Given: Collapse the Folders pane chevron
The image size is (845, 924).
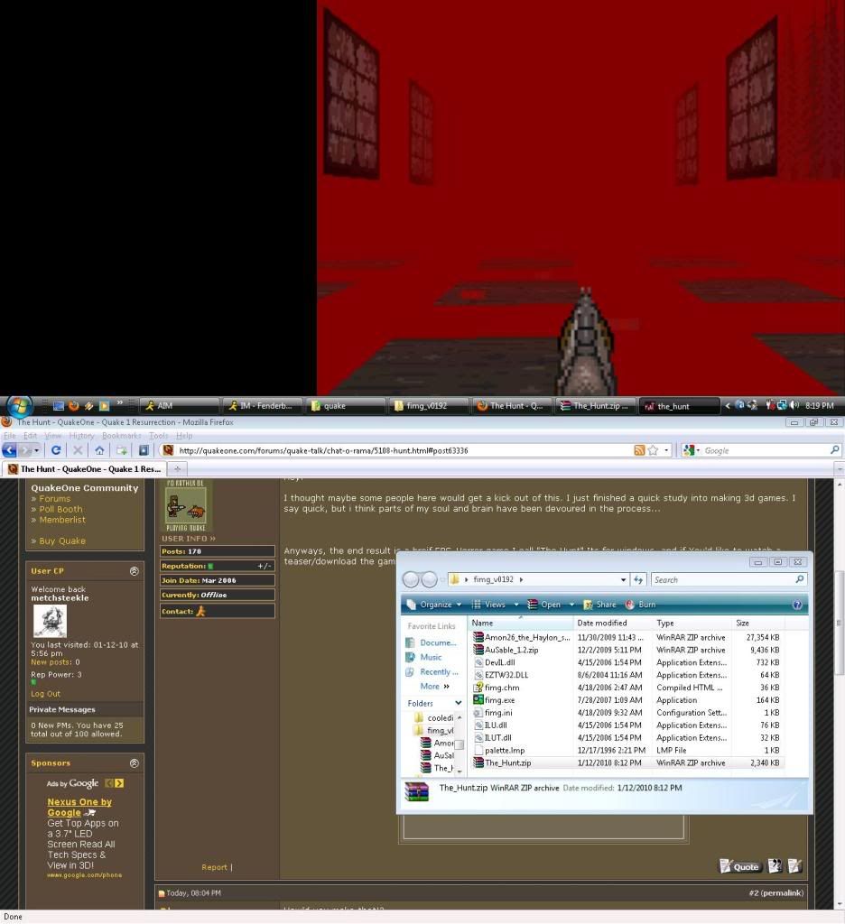Looking at the screenshot, I should pos(458,704).
